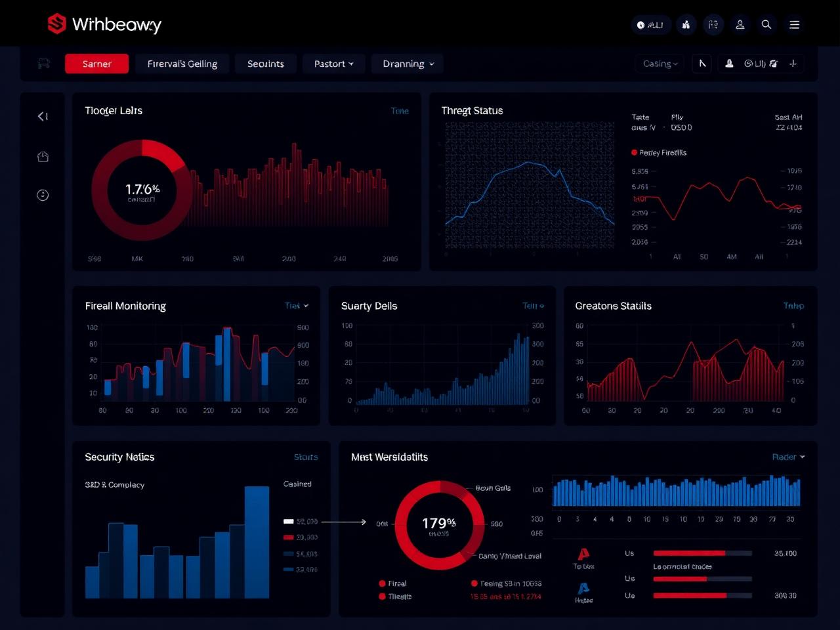Click the Thregt Status panel title
The height and width of the screenshot is (630, 840).
pos(472,110)
